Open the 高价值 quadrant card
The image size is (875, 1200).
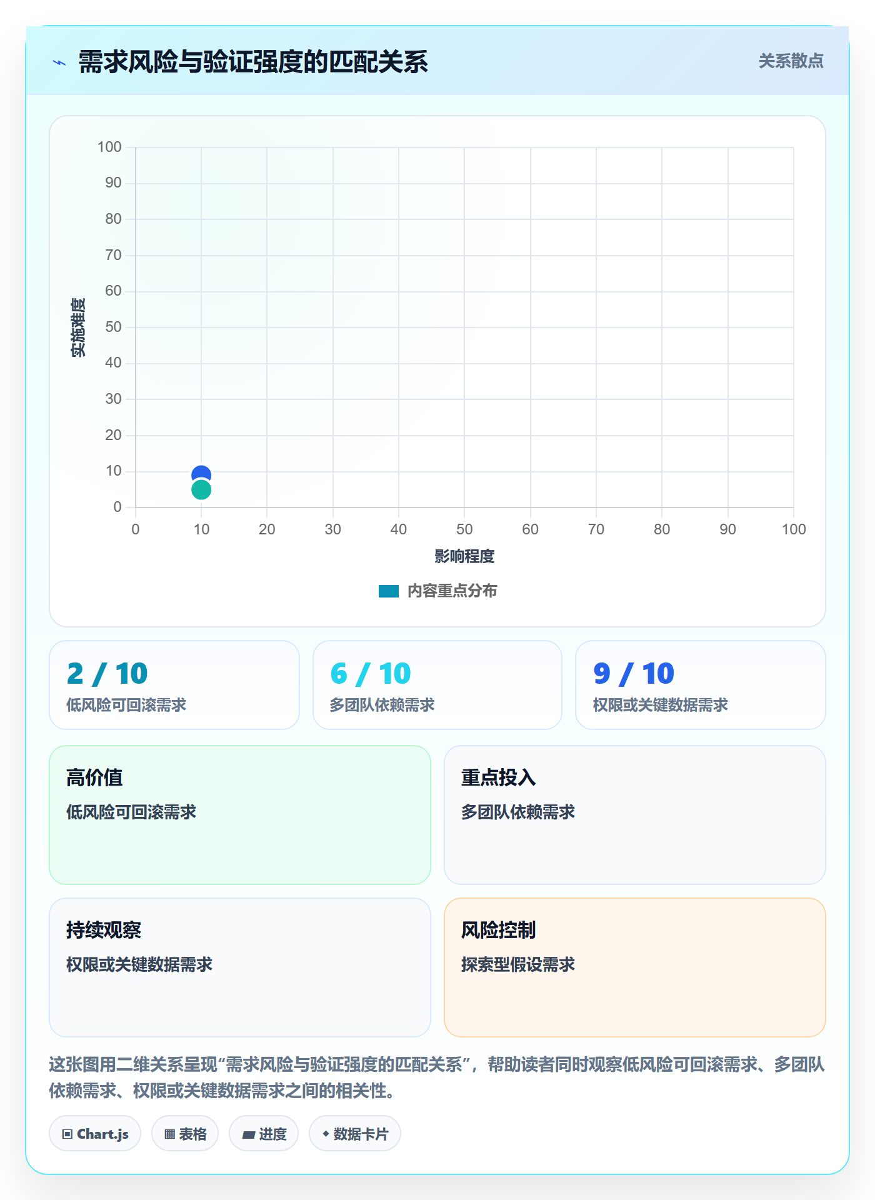(x=240, y=815)
